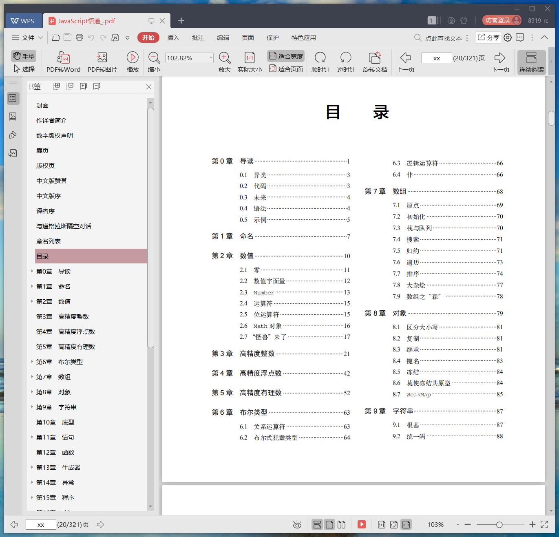
Task: Click 访客登录 login button
Action: pyautogui.click(x=502, y=20)
